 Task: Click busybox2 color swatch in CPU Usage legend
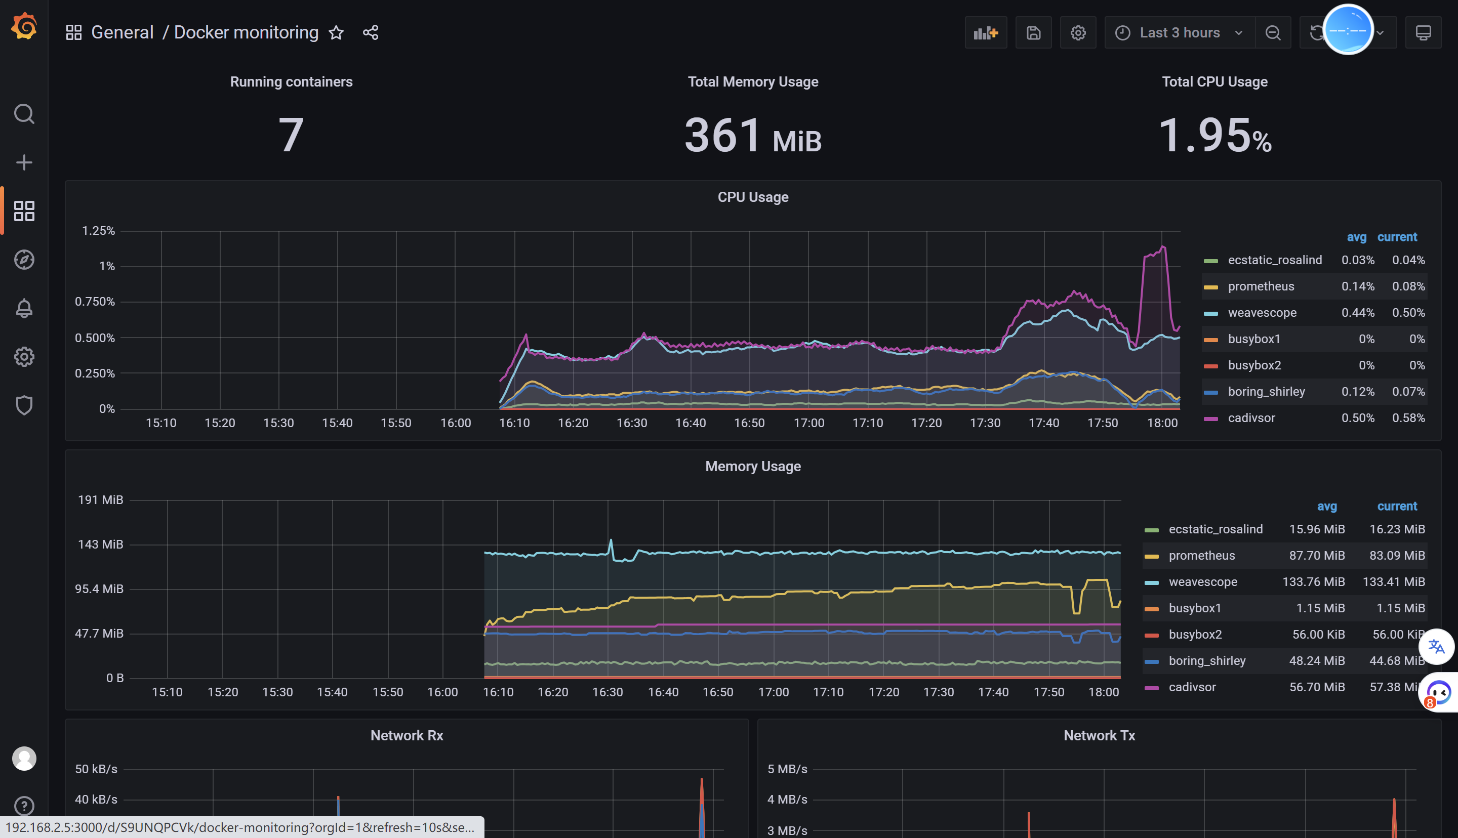point(1211,366)
